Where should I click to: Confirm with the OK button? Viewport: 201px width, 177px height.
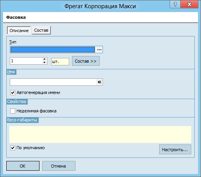(23, 166)
